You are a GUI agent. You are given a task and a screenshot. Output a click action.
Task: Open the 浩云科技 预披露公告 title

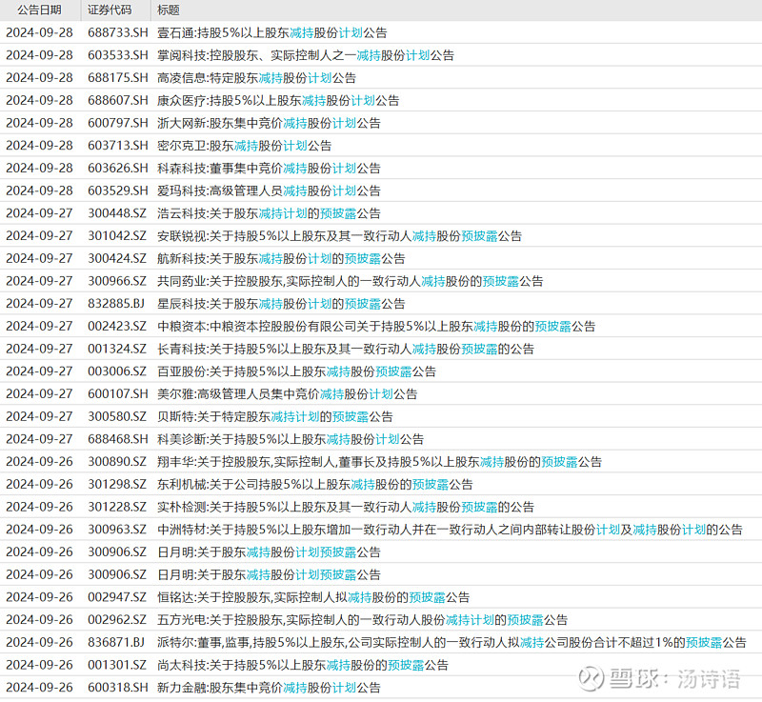[x=269, y=213]
